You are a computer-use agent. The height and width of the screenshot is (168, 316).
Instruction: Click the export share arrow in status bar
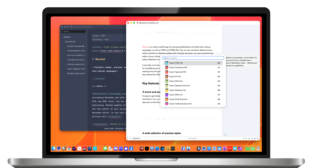point(255,138)
